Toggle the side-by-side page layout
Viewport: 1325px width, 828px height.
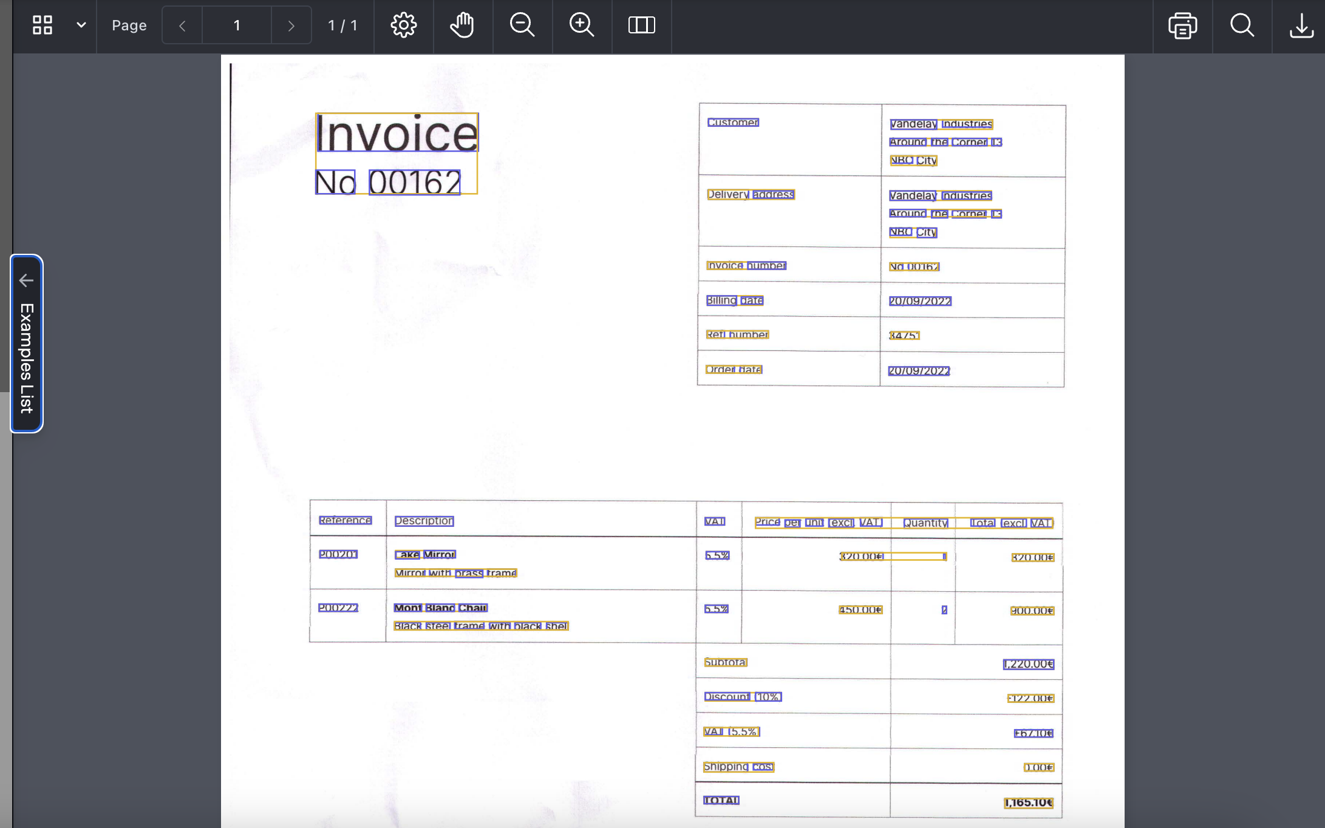point(641,25)
